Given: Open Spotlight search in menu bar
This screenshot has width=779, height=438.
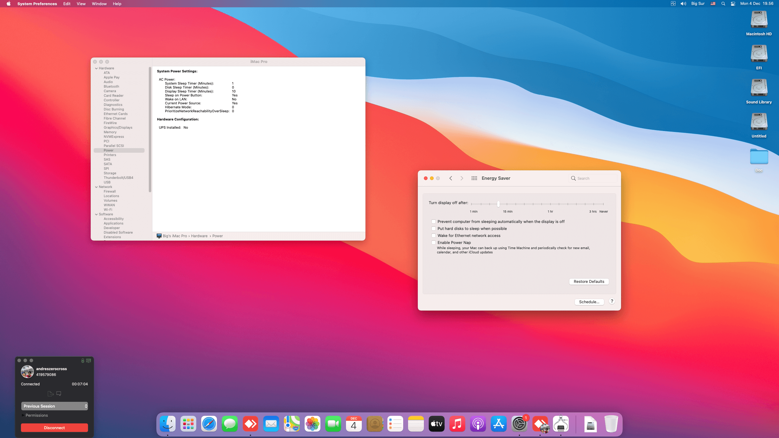Looking at the screenshot, I should (723, 4).
